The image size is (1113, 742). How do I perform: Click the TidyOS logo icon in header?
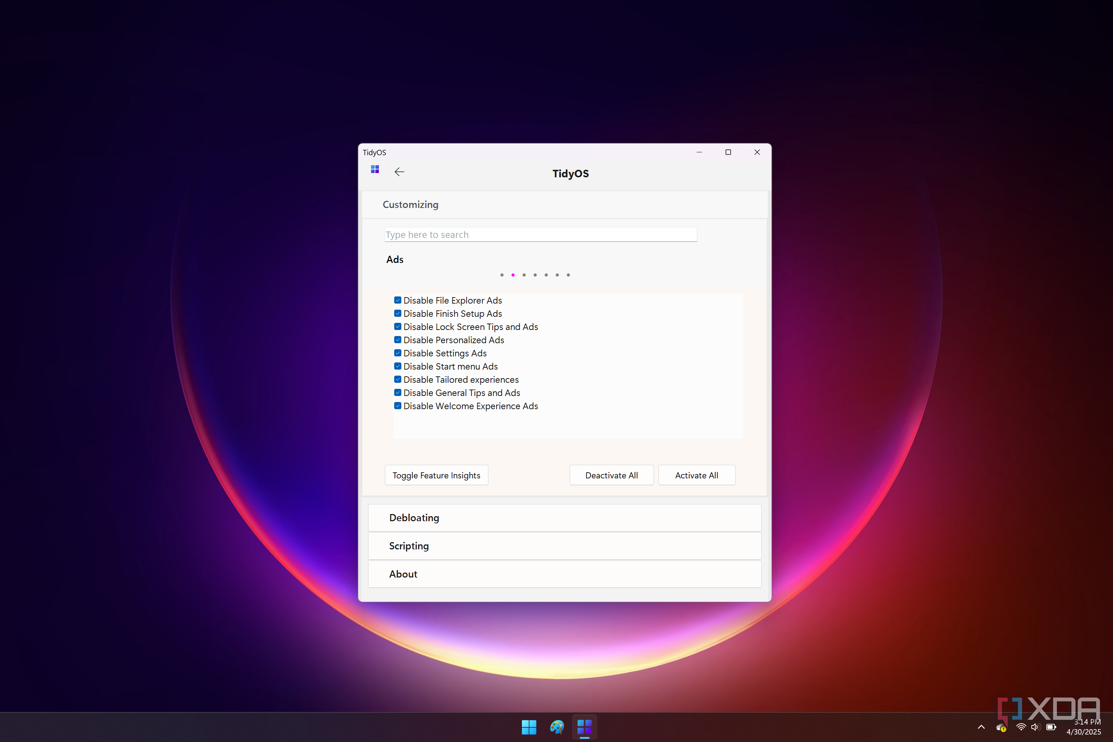click(375, 169)
